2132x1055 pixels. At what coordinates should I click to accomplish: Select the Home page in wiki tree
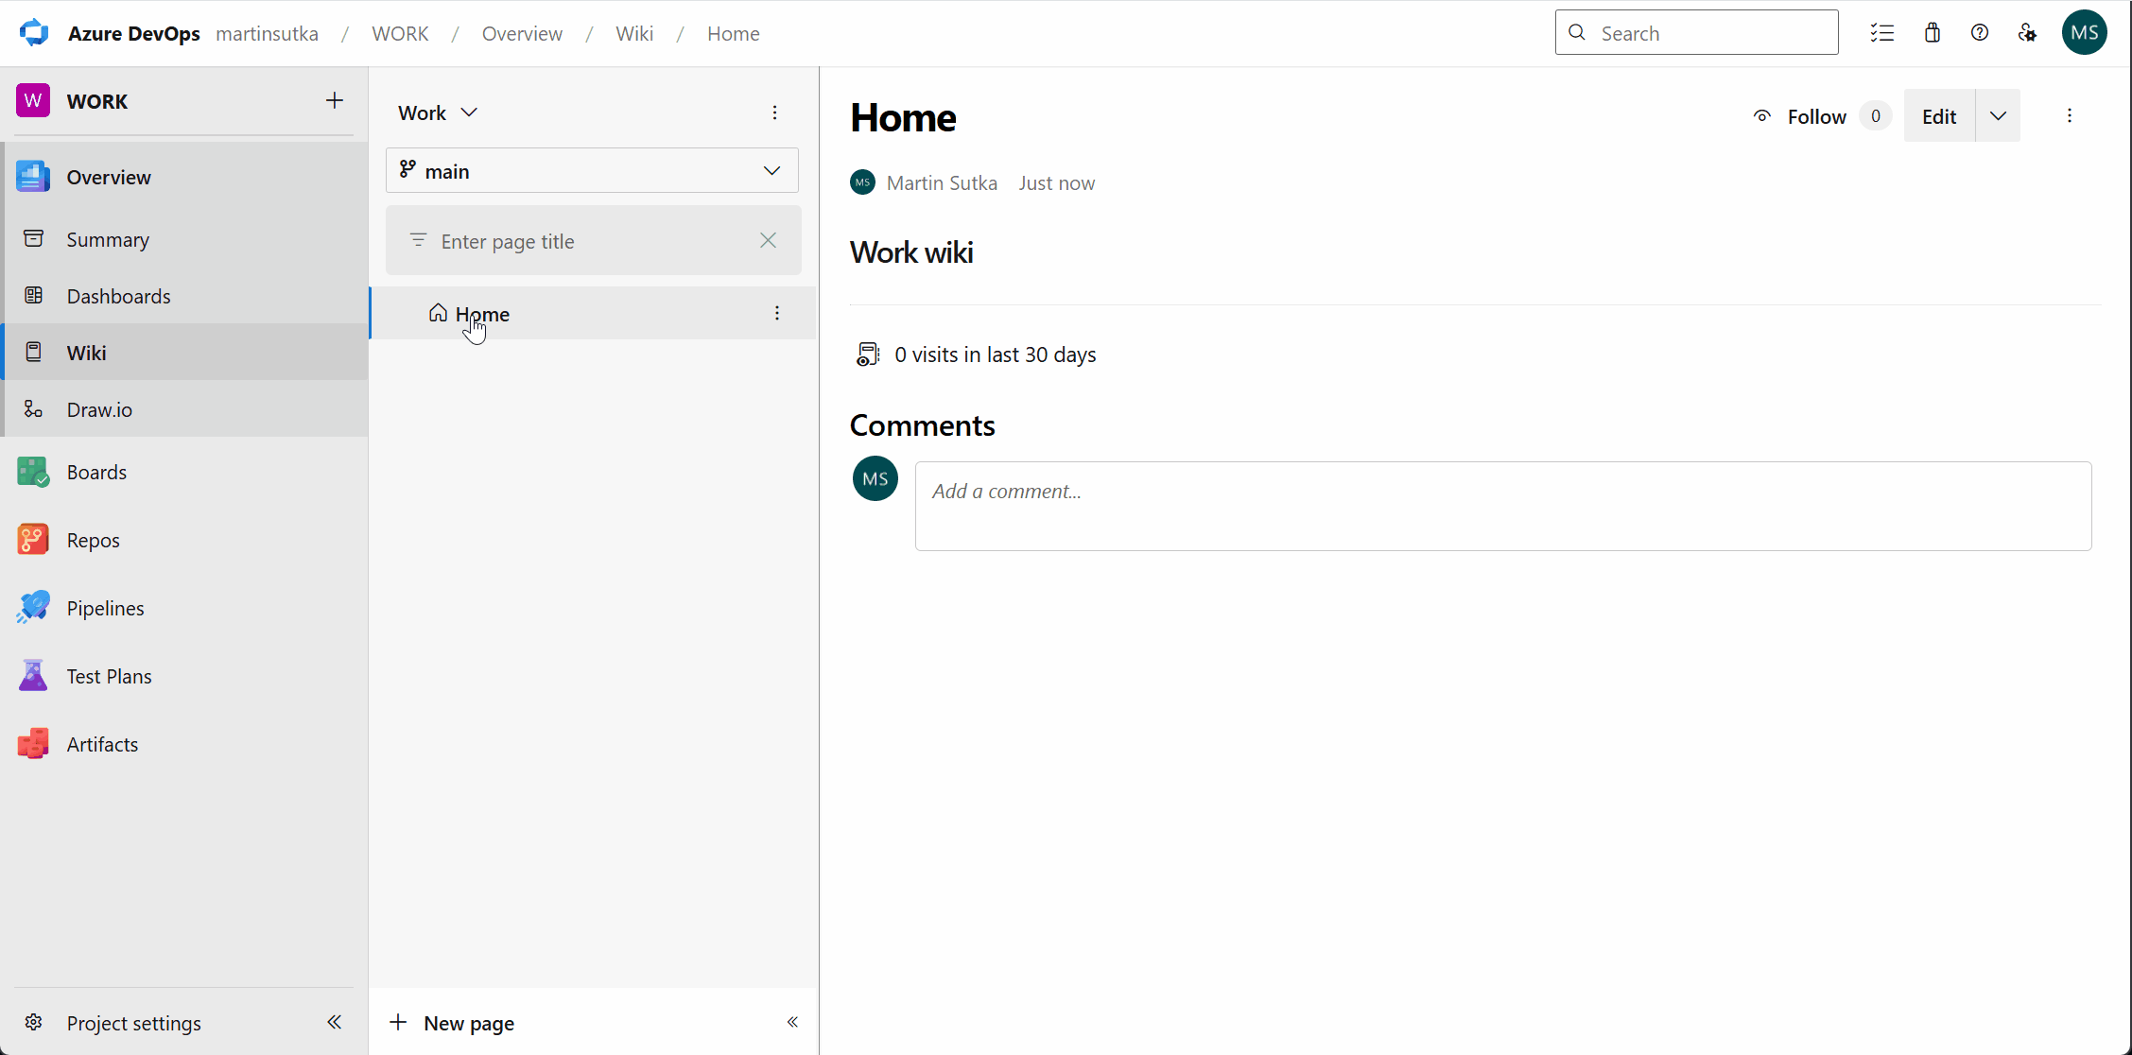click(x=594, y=313)
